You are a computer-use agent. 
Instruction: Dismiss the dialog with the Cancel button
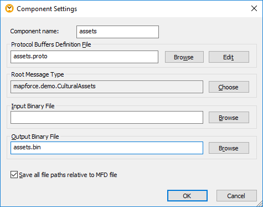click(x=236, y=195)
